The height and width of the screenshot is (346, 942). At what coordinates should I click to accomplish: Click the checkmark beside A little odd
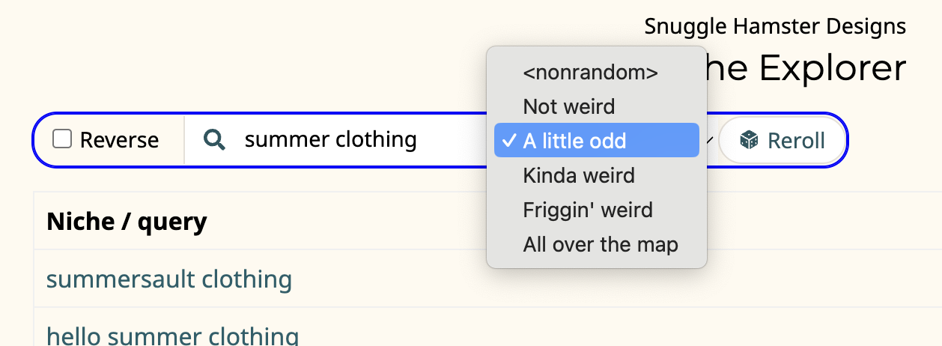(x=509, y=141)
